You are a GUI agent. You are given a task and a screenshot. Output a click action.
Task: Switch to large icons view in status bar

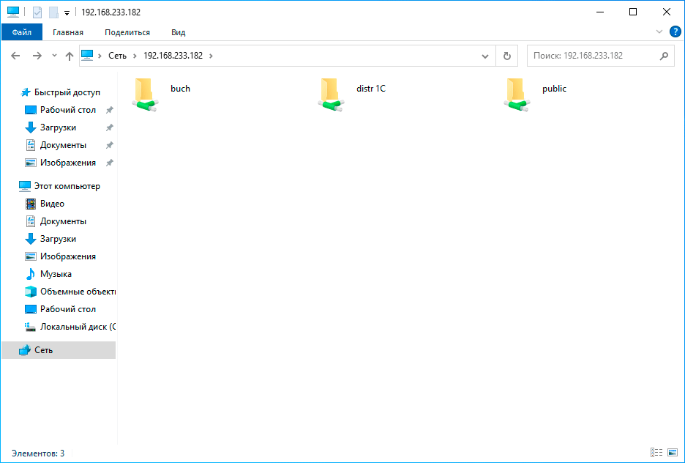[672, 453]
